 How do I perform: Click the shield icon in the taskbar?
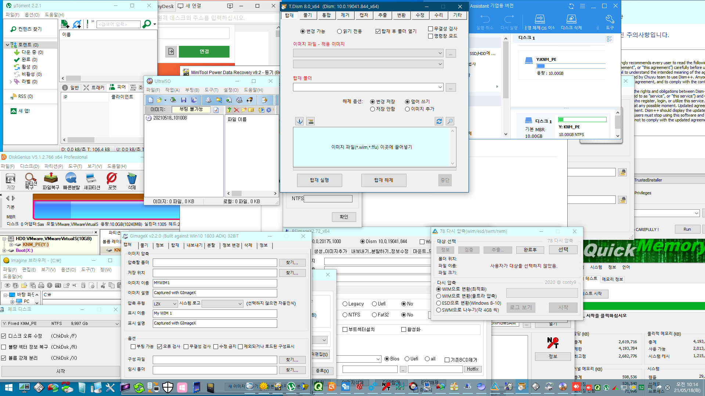pos(167,387)
